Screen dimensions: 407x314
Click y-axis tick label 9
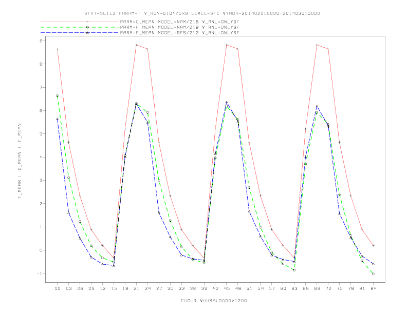[x=41, y=41]
